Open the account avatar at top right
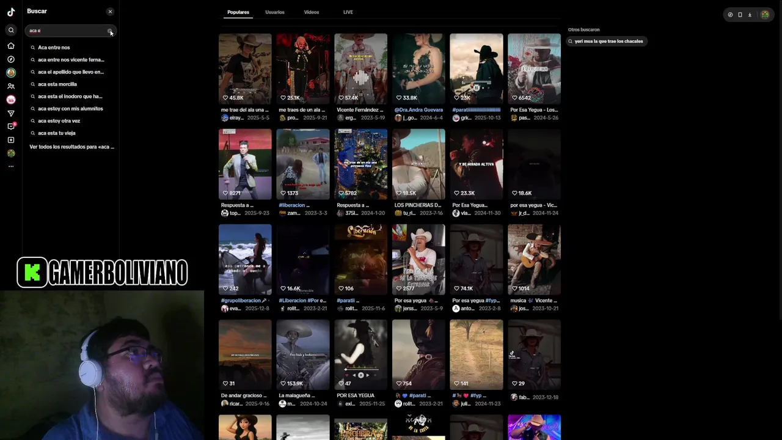Viewport: 782px width, 440px height. (764, 15)
